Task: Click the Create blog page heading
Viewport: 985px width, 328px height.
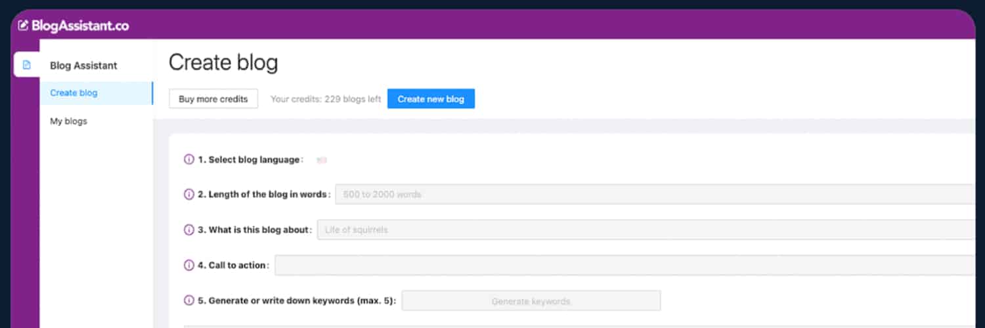Action: 223,63
